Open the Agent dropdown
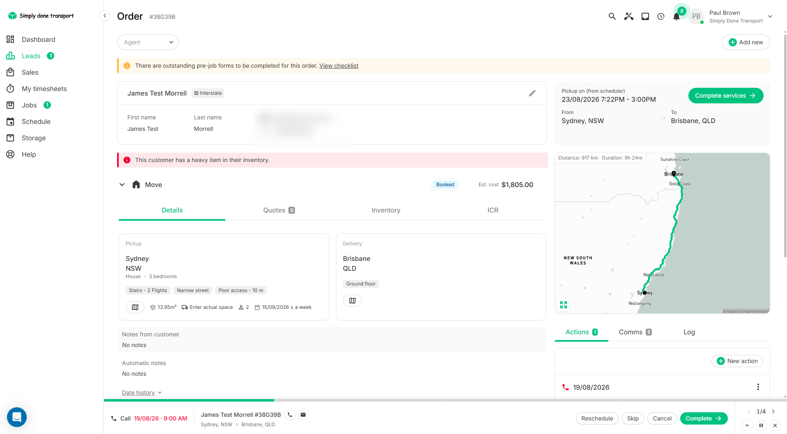Image resolution: width=787 pixels, height=434 pixels. [x=148, y=42]
